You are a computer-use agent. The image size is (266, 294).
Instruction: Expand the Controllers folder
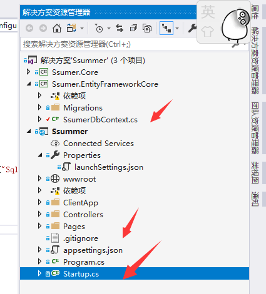[x=39, y=214]
